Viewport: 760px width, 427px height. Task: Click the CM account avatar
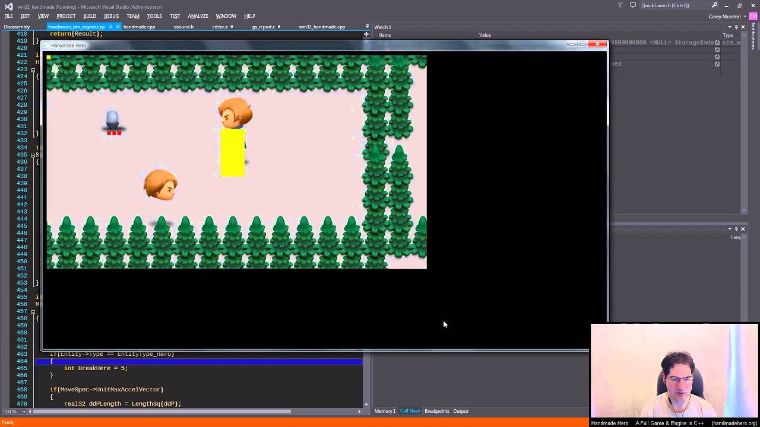point(753,17)
